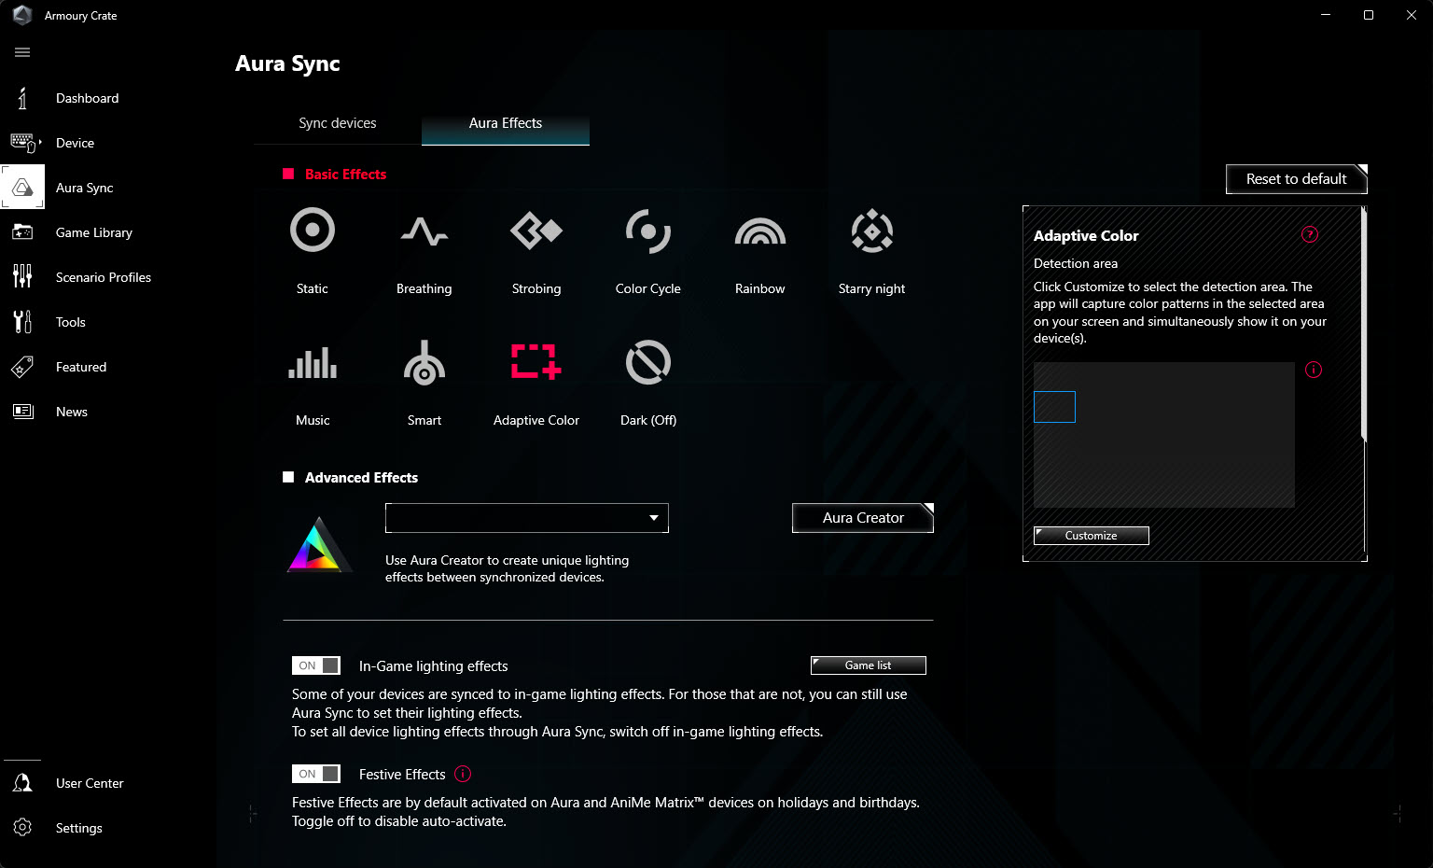Click the Festive Effects label

point(402,775)
